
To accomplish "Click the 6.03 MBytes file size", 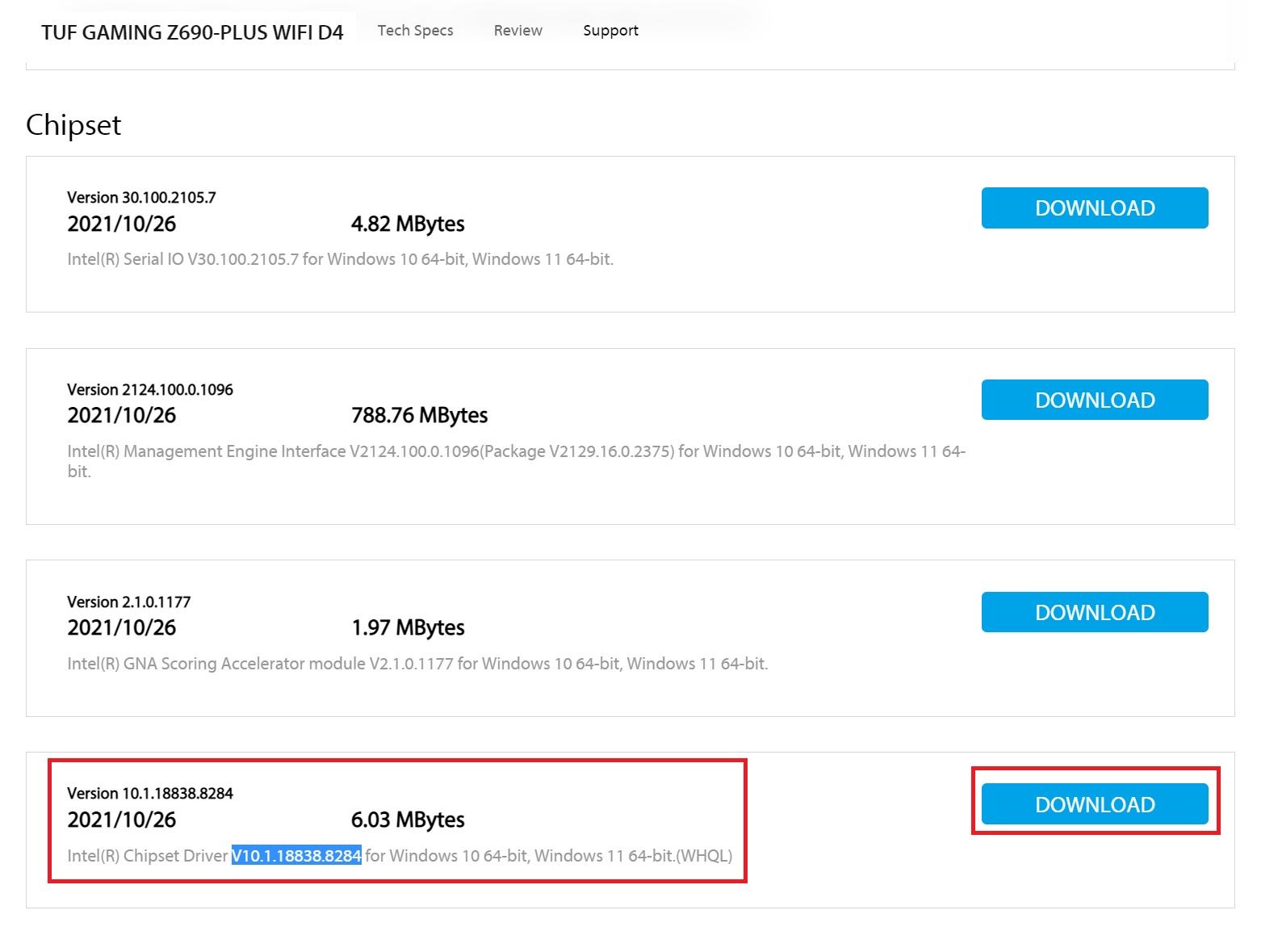I will pos(408,820).
